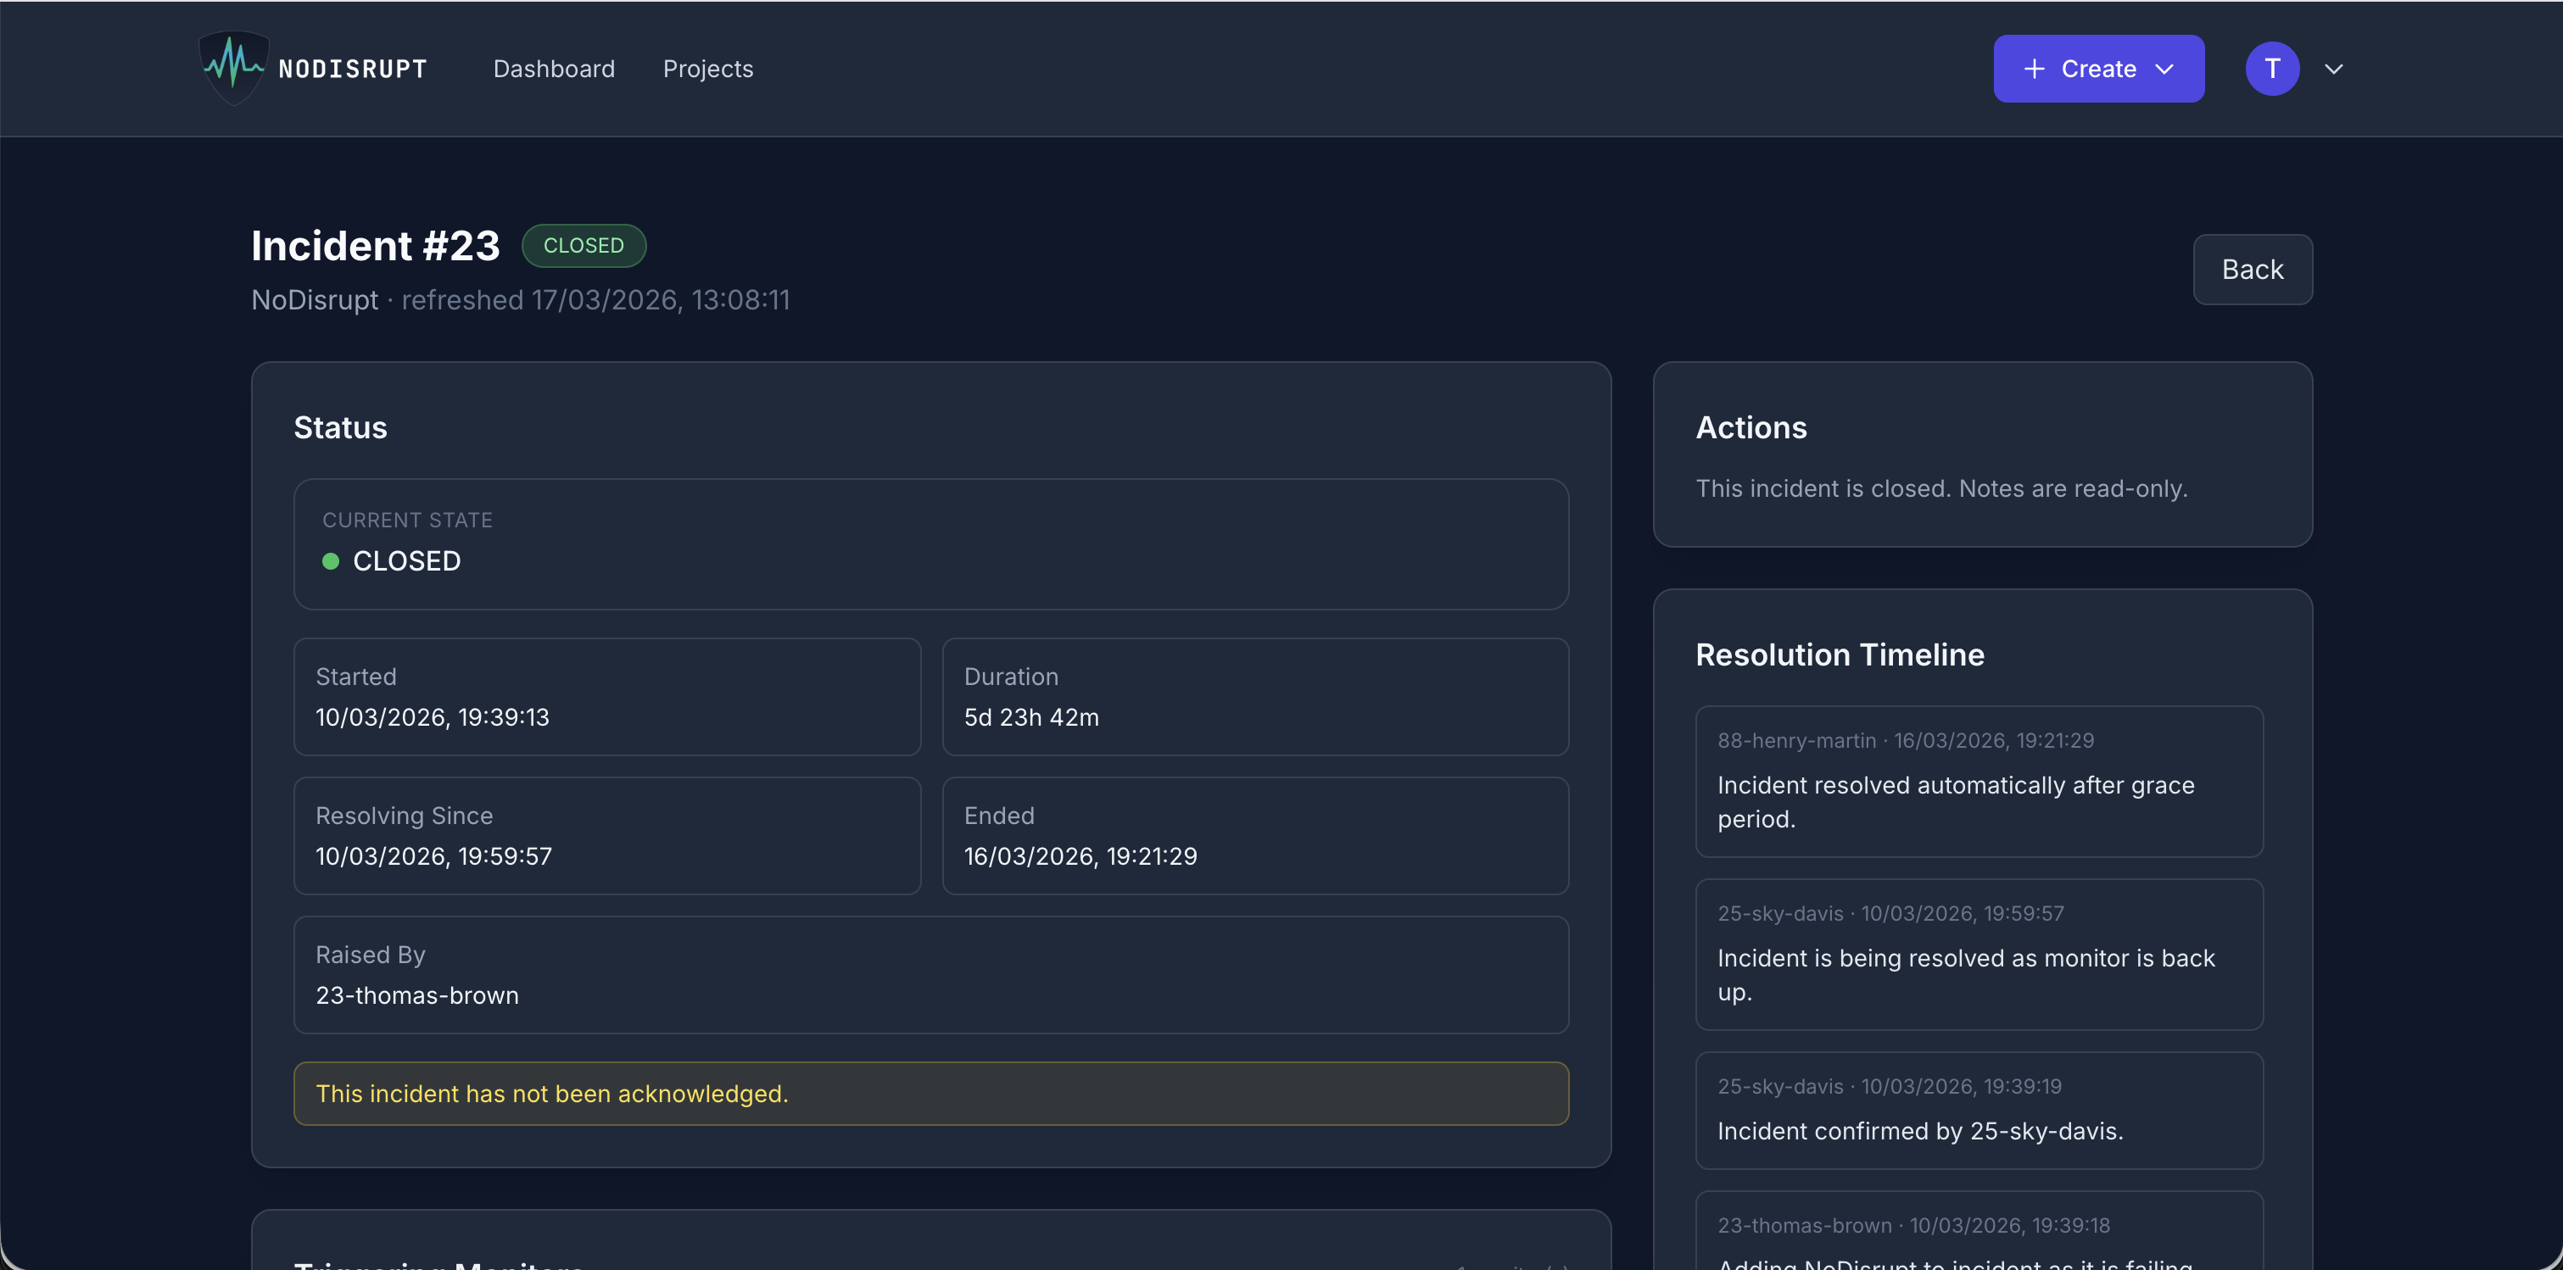Click the NoDisrupt waveform logo icon
This screenshot has width=2563, height=1270.
[232, 68]
